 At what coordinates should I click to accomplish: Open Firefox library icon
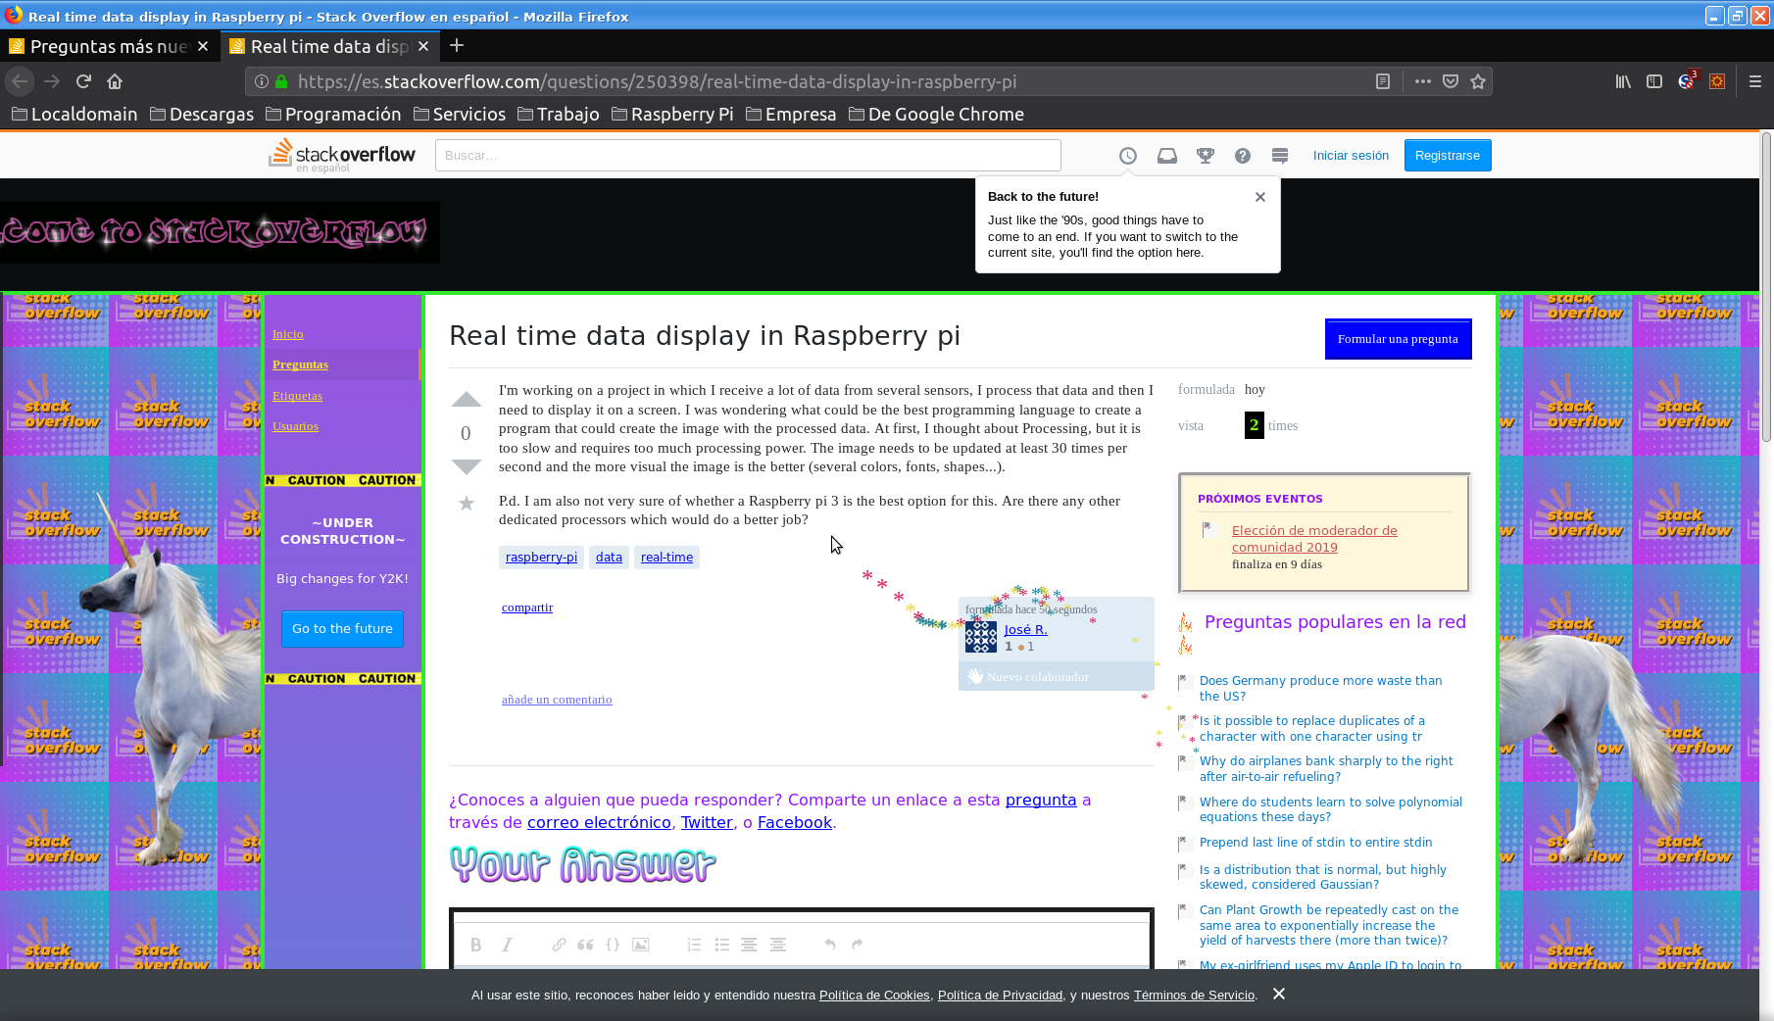click(x=1623, y=81)
